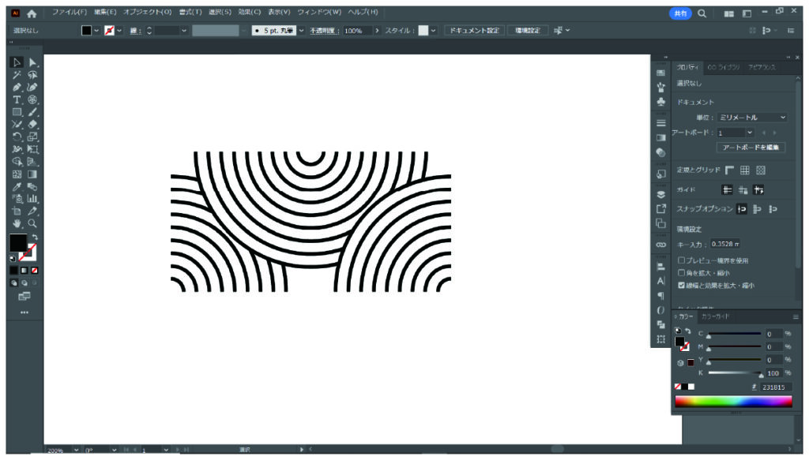
Task: Click the アートボードを編集 button
Action: [x=751, y=148]
